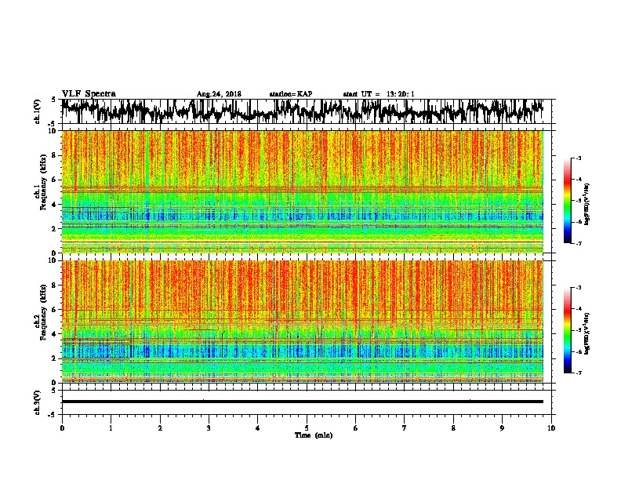This screenshot has height=480, width=621.
Task: Click the "10" tick at time axis end
Action: [x=551, y=428]
